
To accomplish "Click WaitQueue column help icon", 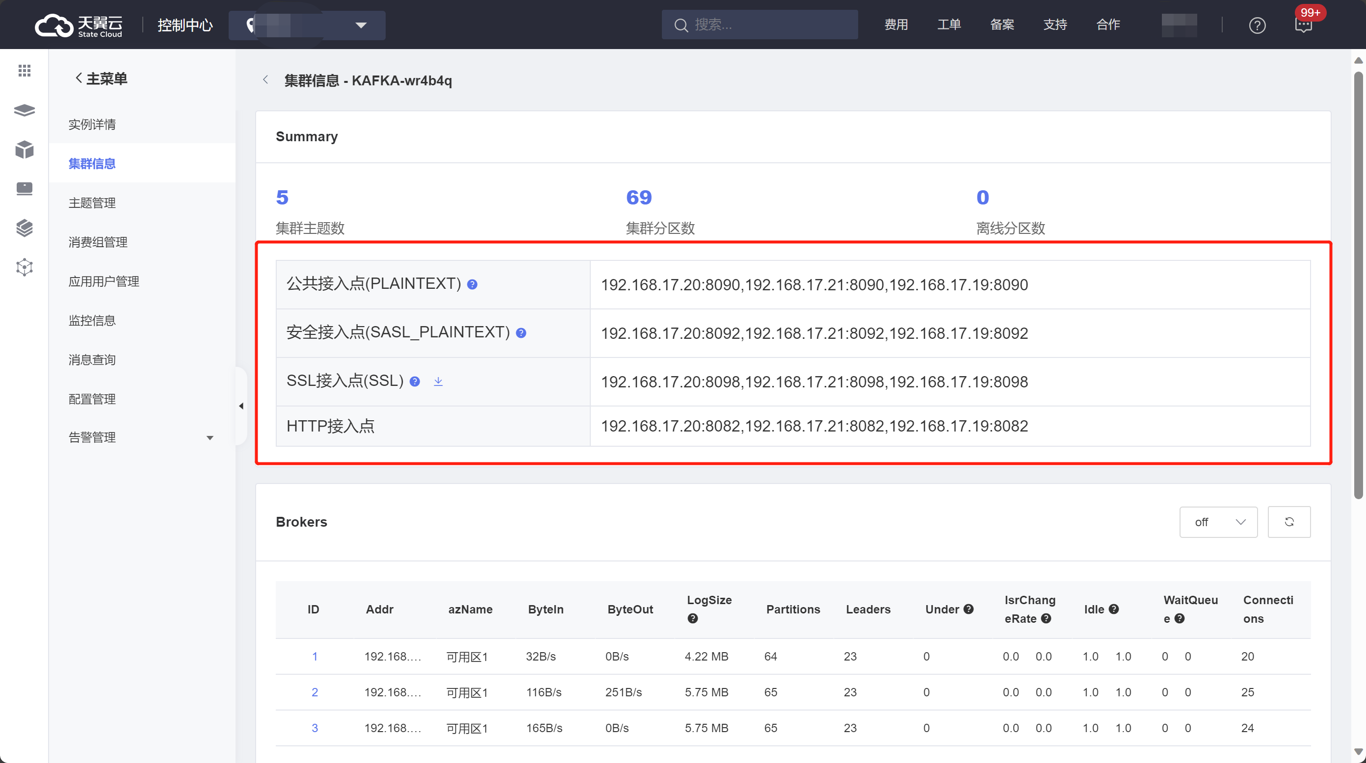I will tap(1180, 618).
